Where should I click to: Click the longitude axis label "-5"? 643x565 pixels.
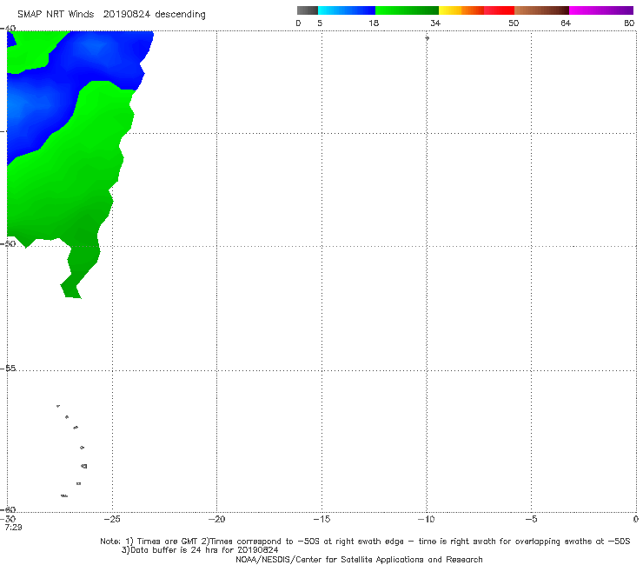[x=531, y=520]
